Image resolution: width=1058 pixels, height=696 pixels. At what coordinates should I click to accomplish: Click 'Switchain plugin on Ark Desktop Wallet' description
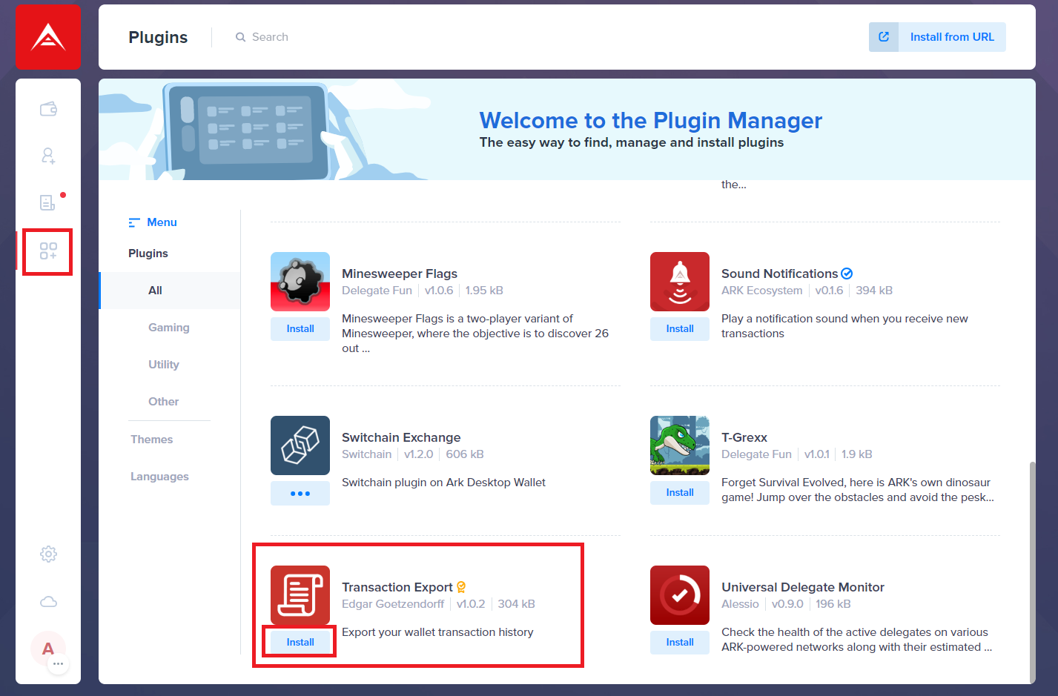click(x=443, y=483)
